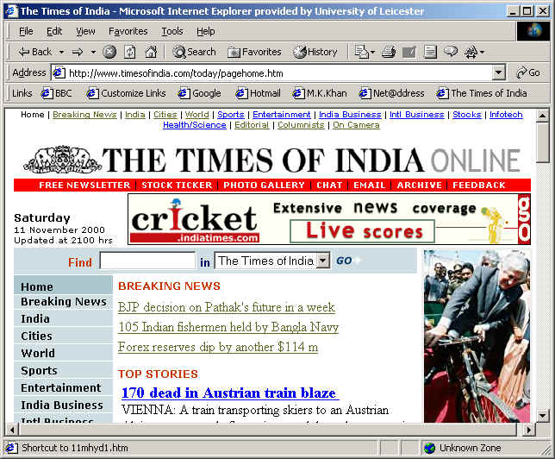Click the Edit page toolbar icon
This screenshot has width=555, height=459.
click(x=409, y=52)
